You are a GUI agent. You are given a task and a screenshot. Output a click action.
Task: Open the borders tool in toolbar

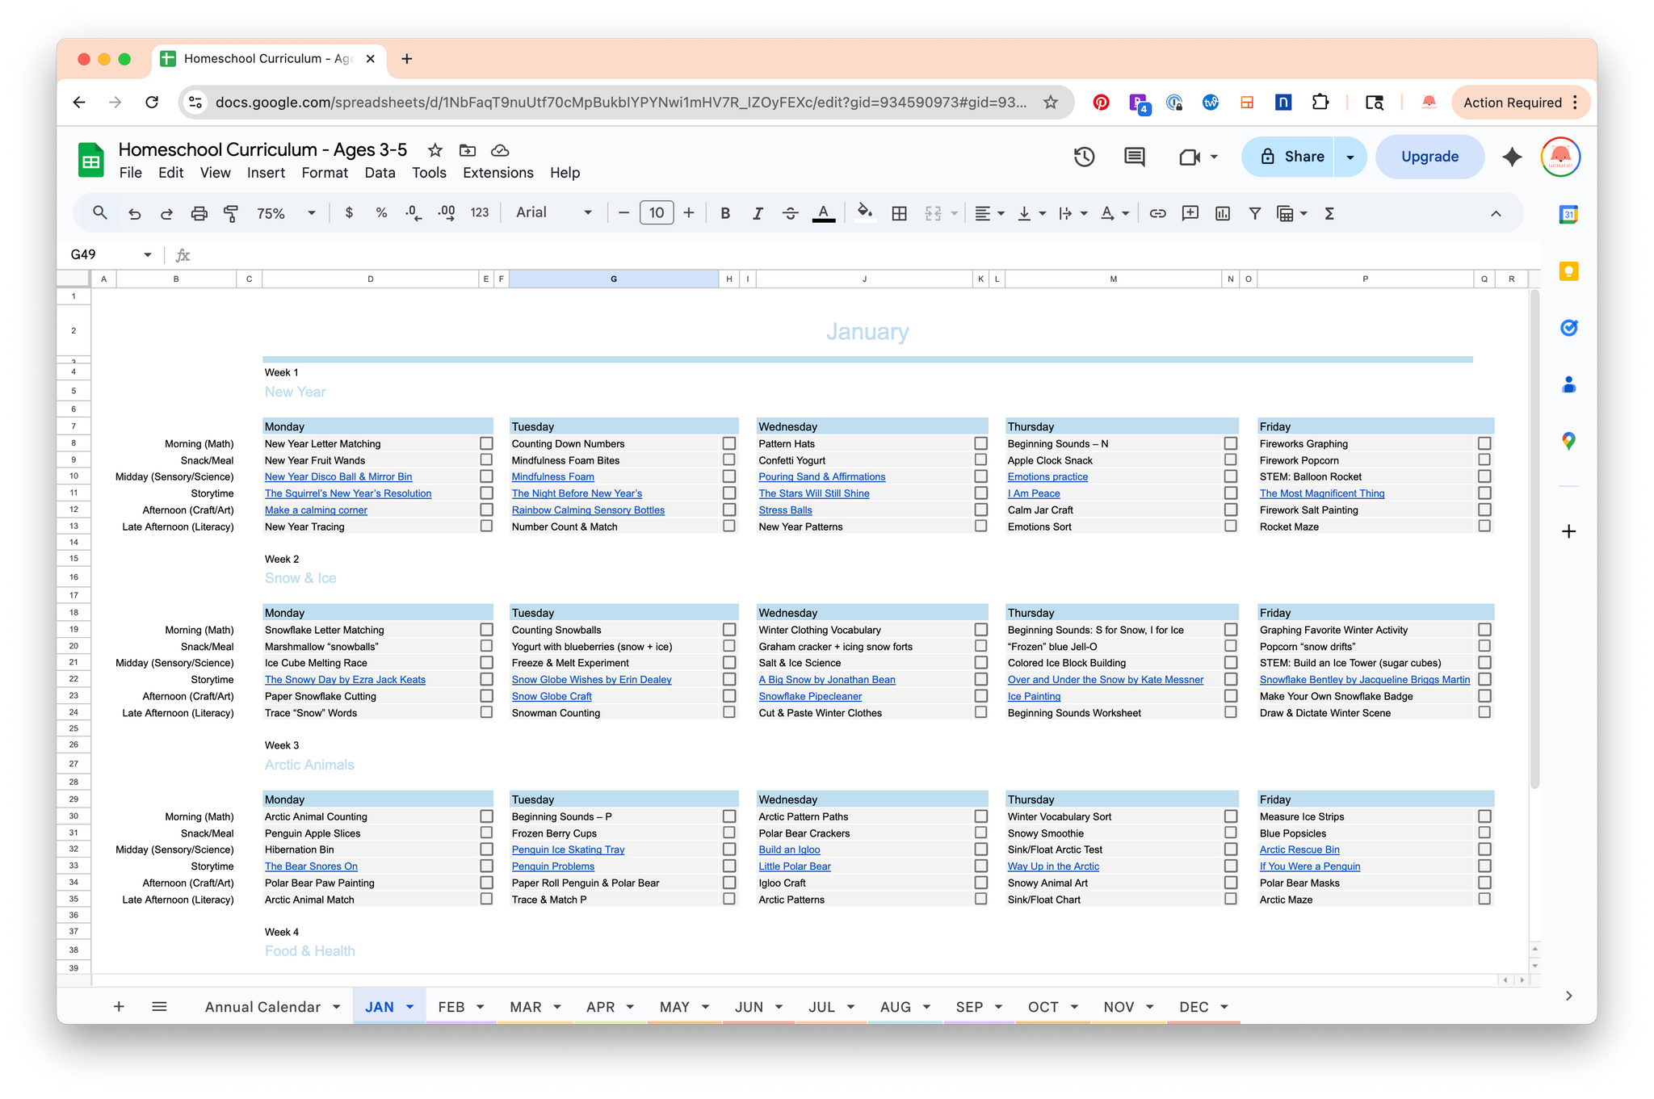pyautogui.click(x=899, y=213)
